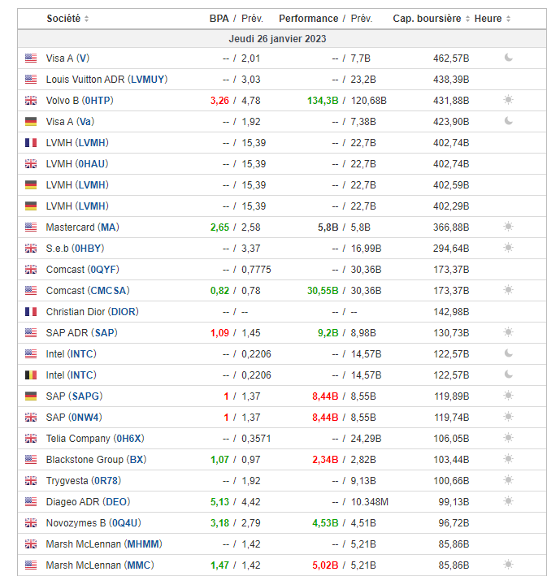The height and width of the screenshot is (576, 547).
Task: Sort the table by Société column arrows
Action: click(x=87, y=19)
